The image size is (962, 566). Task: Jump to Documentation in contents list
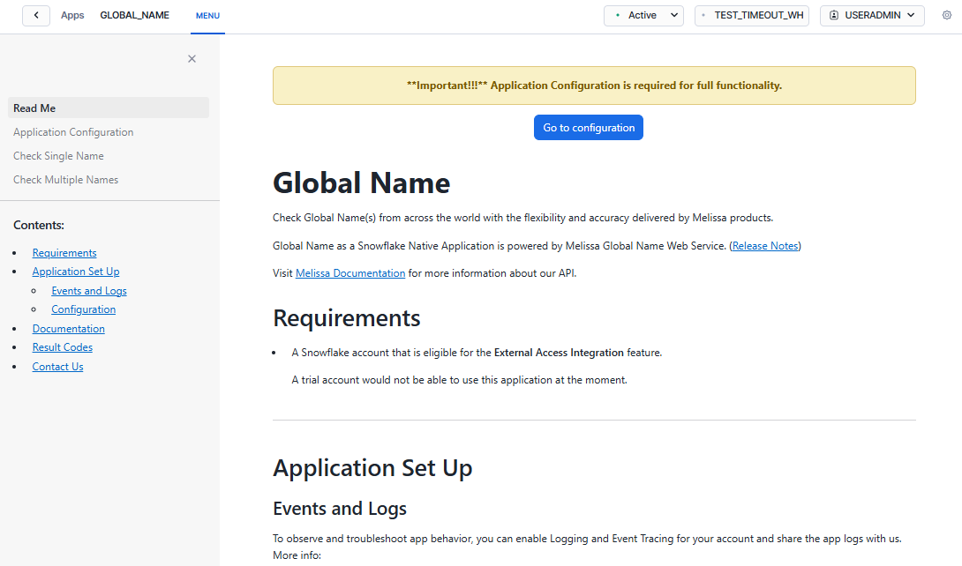pyautogui.click(x=69, y=329)
